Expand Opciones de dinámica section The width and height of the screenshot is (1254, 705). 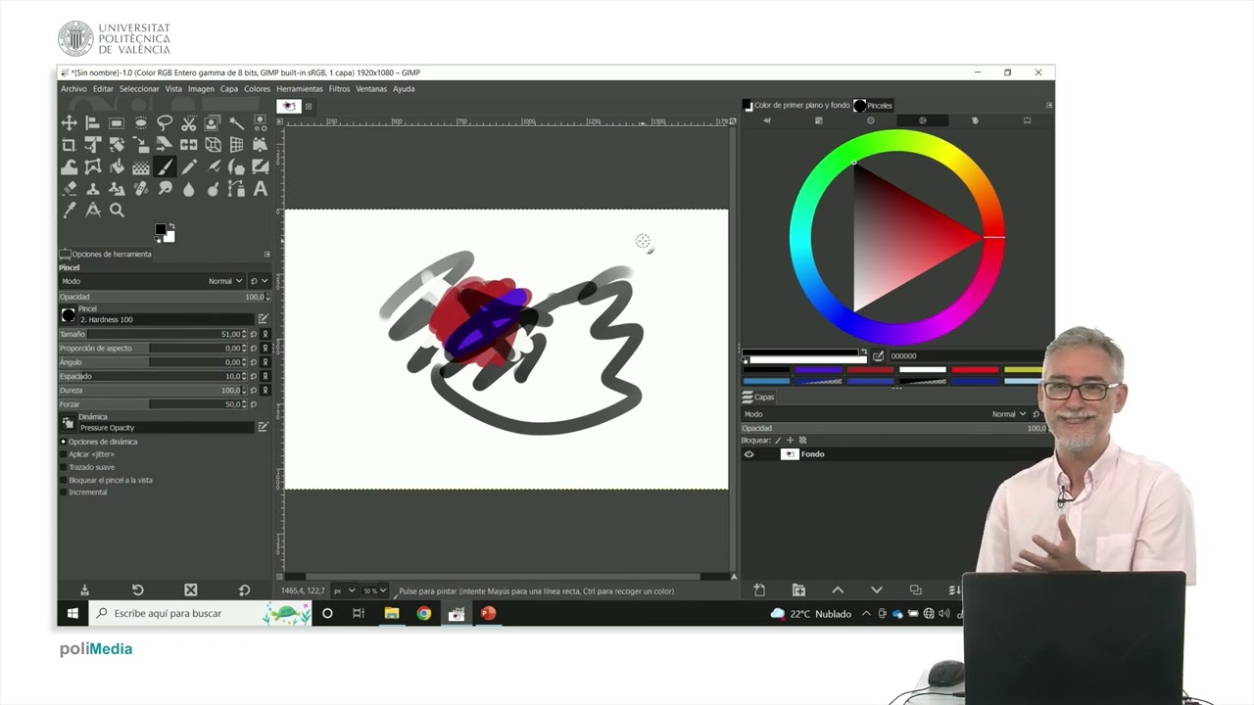tap(64, 442)
